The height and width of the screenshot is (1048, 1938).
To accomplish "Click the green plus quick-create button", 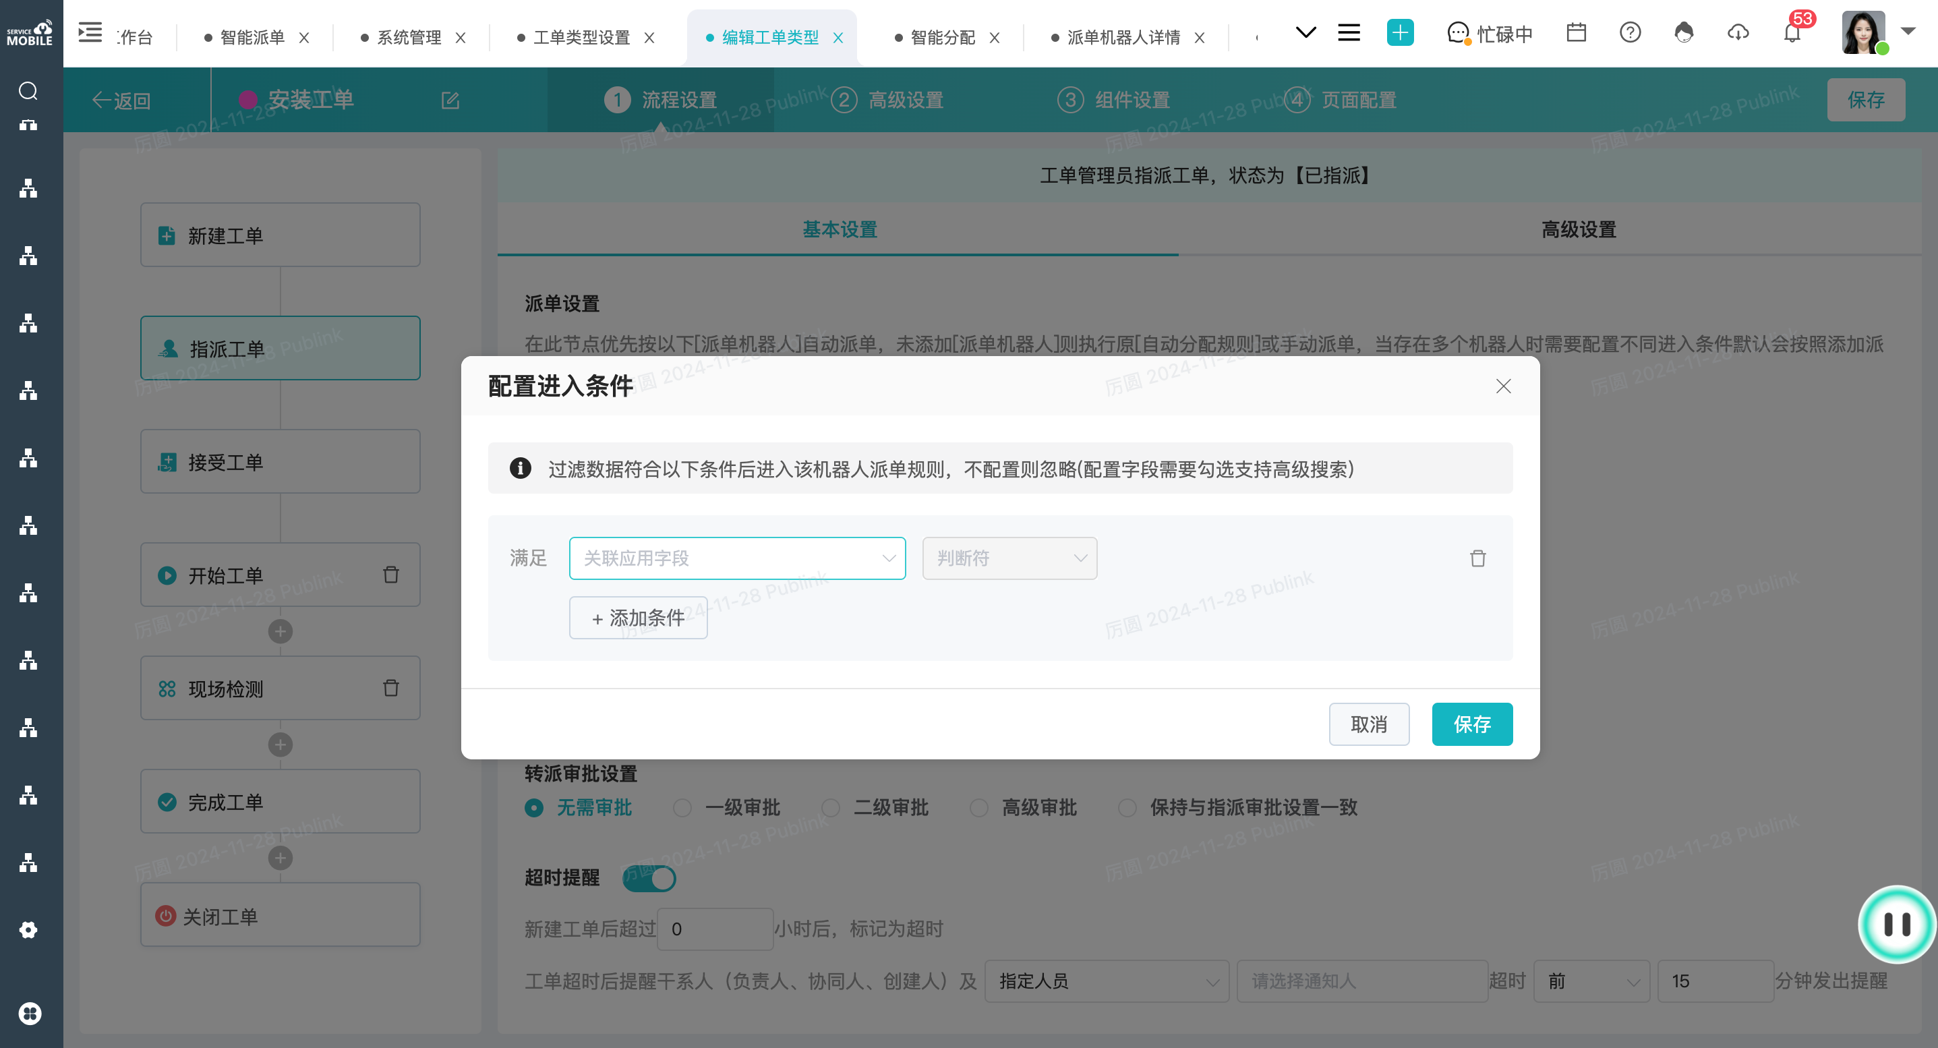I will pos(1400,33).
